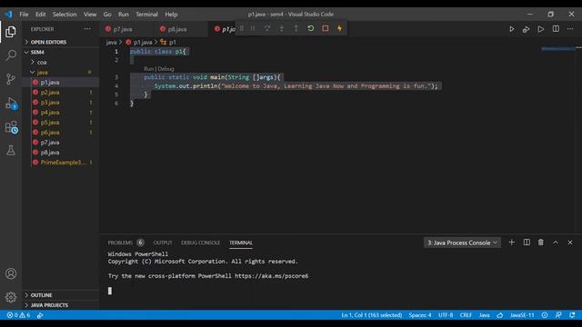Image resolution: width=582 pixels, height=327 pixels.
Task: Click UTF-8 encoding in status bar
Action: [x=446, y=315]
